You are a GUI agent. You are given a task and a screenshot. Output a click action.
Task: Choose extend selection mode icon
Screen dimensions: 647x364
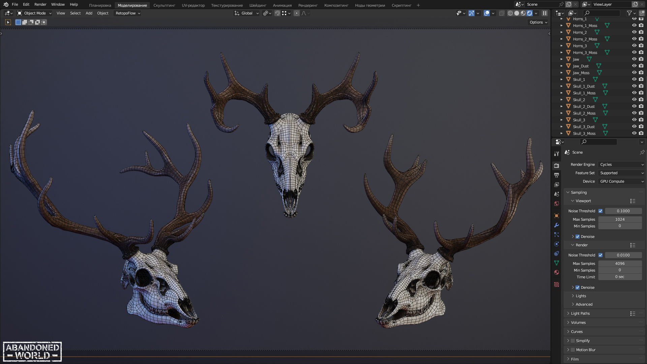tap(25, 22)
